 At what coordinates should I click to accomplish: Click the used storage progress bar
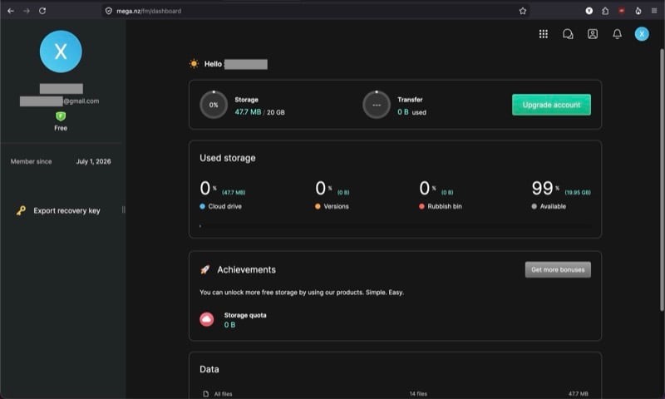pyautogui.click(x=396, y=226)
